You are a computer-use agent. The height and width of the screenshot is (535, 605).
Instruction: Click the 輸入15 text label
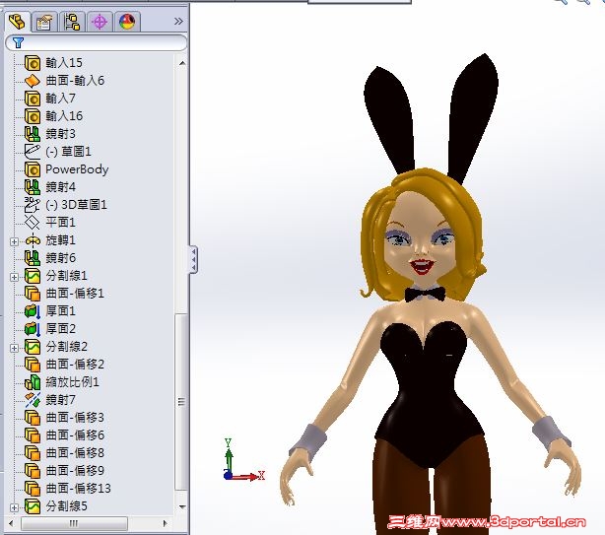pos(64,63)
